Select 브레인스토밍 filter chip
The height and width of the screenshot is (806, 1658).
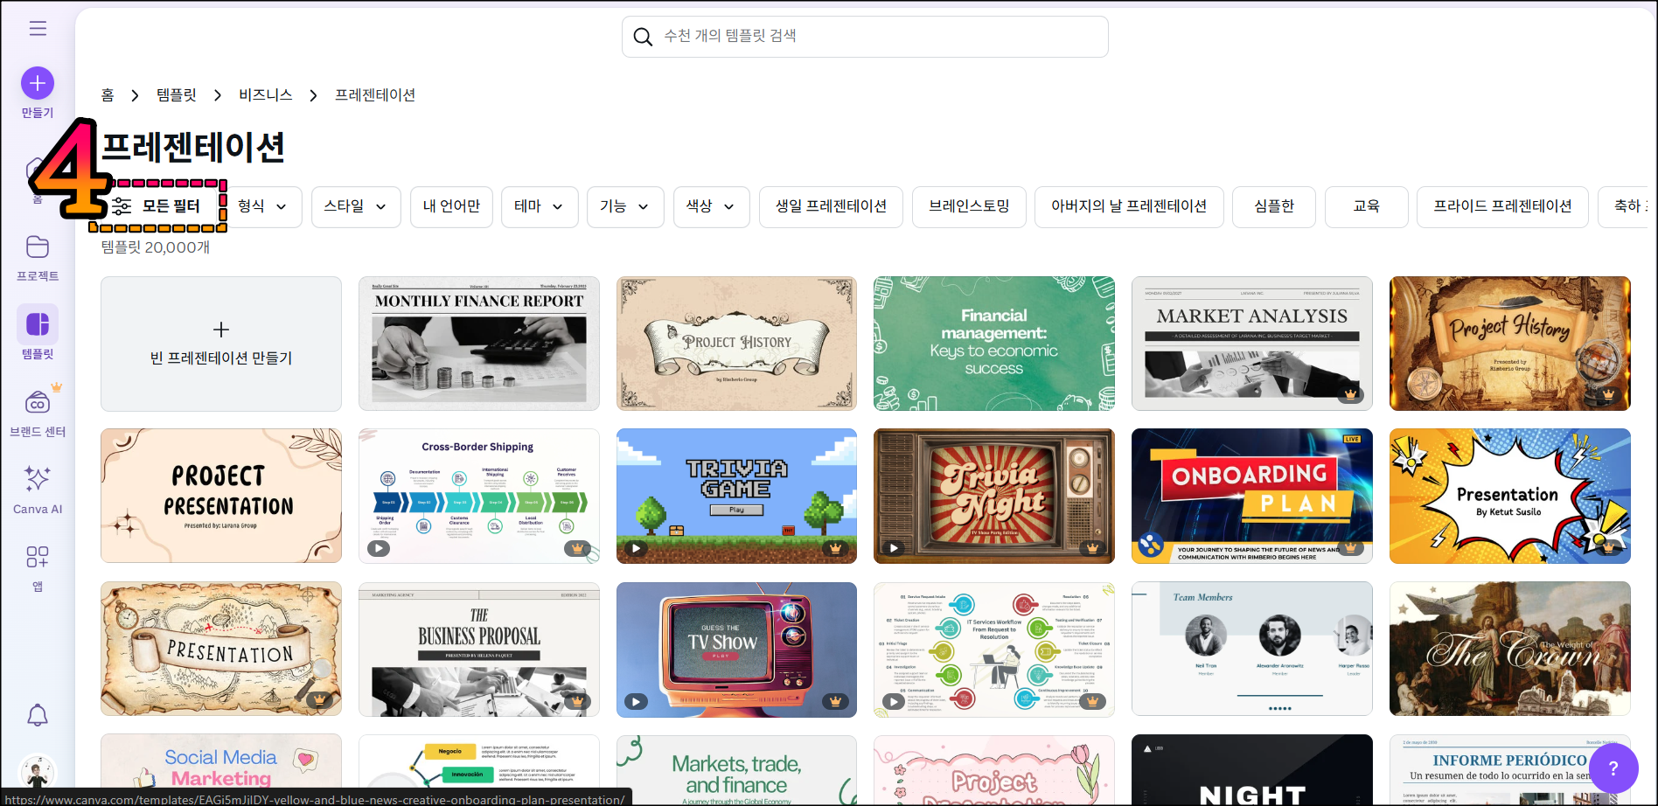(x=969, y=207)
